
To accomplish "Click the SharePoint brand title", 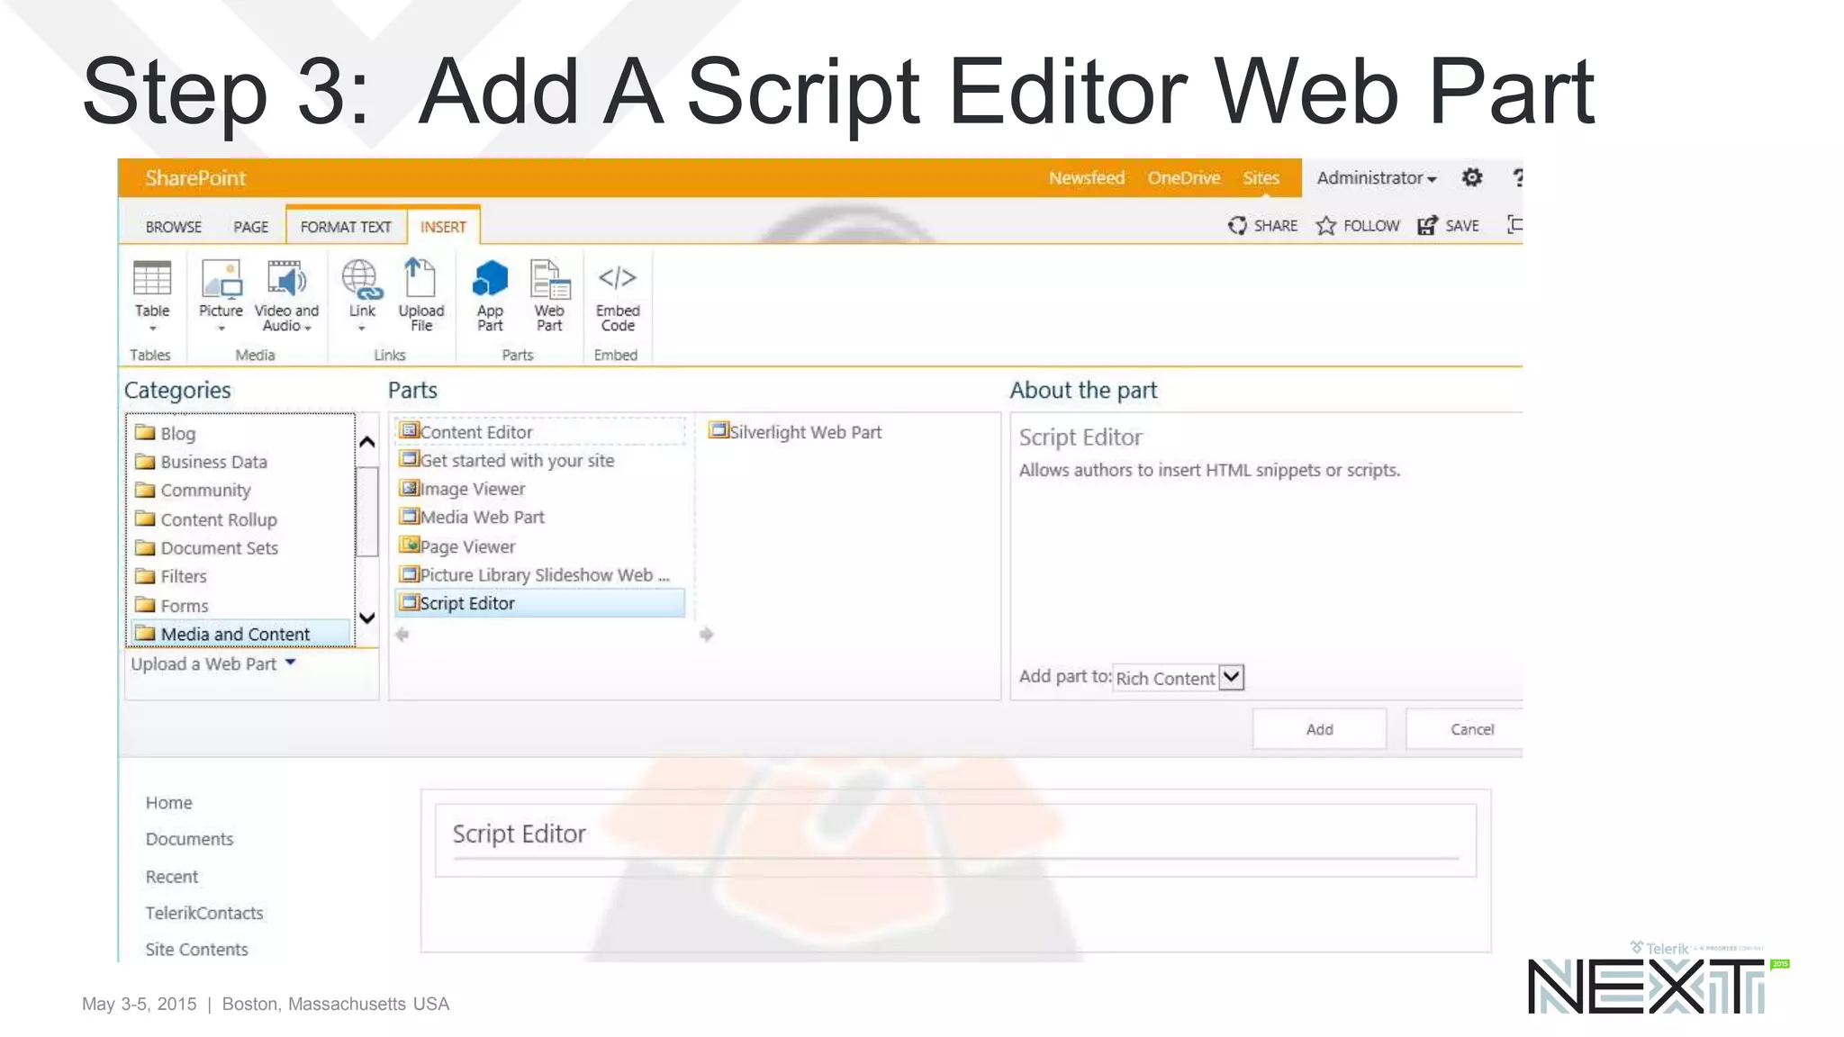I will point(195,178).
